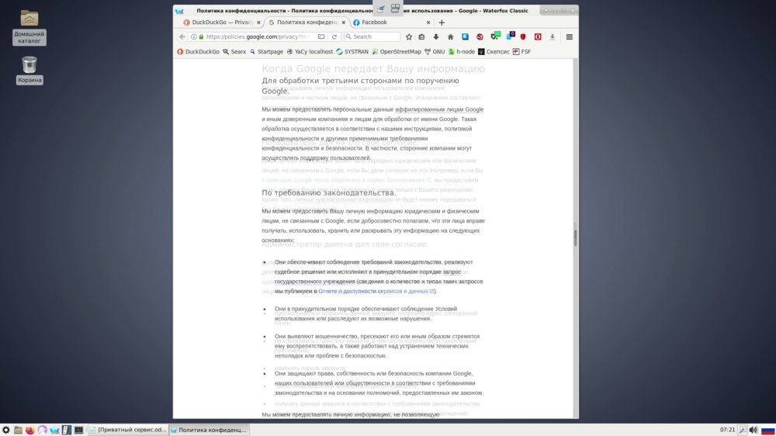This screenshot has width=776, height=436.
Task: Open the Waterfox hamburger menu
Action: (569, 36)
